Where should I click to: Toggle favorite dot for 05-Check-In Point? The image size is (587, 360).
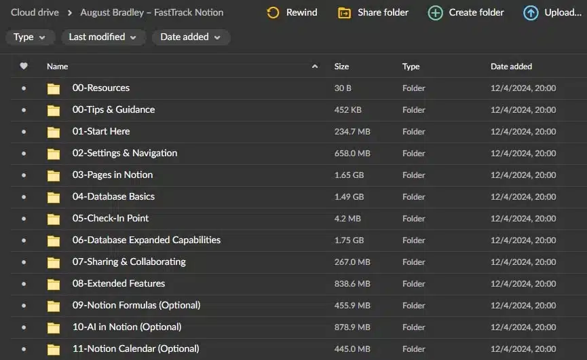pos(24,219)
